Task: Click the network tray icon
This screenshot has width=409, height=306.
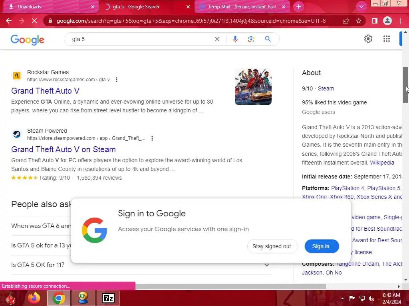Action: click(x=362, y=298)
